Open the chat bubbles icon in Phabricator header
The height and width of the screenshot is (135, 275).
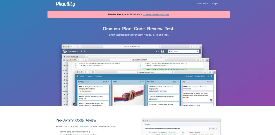(84, 51)
